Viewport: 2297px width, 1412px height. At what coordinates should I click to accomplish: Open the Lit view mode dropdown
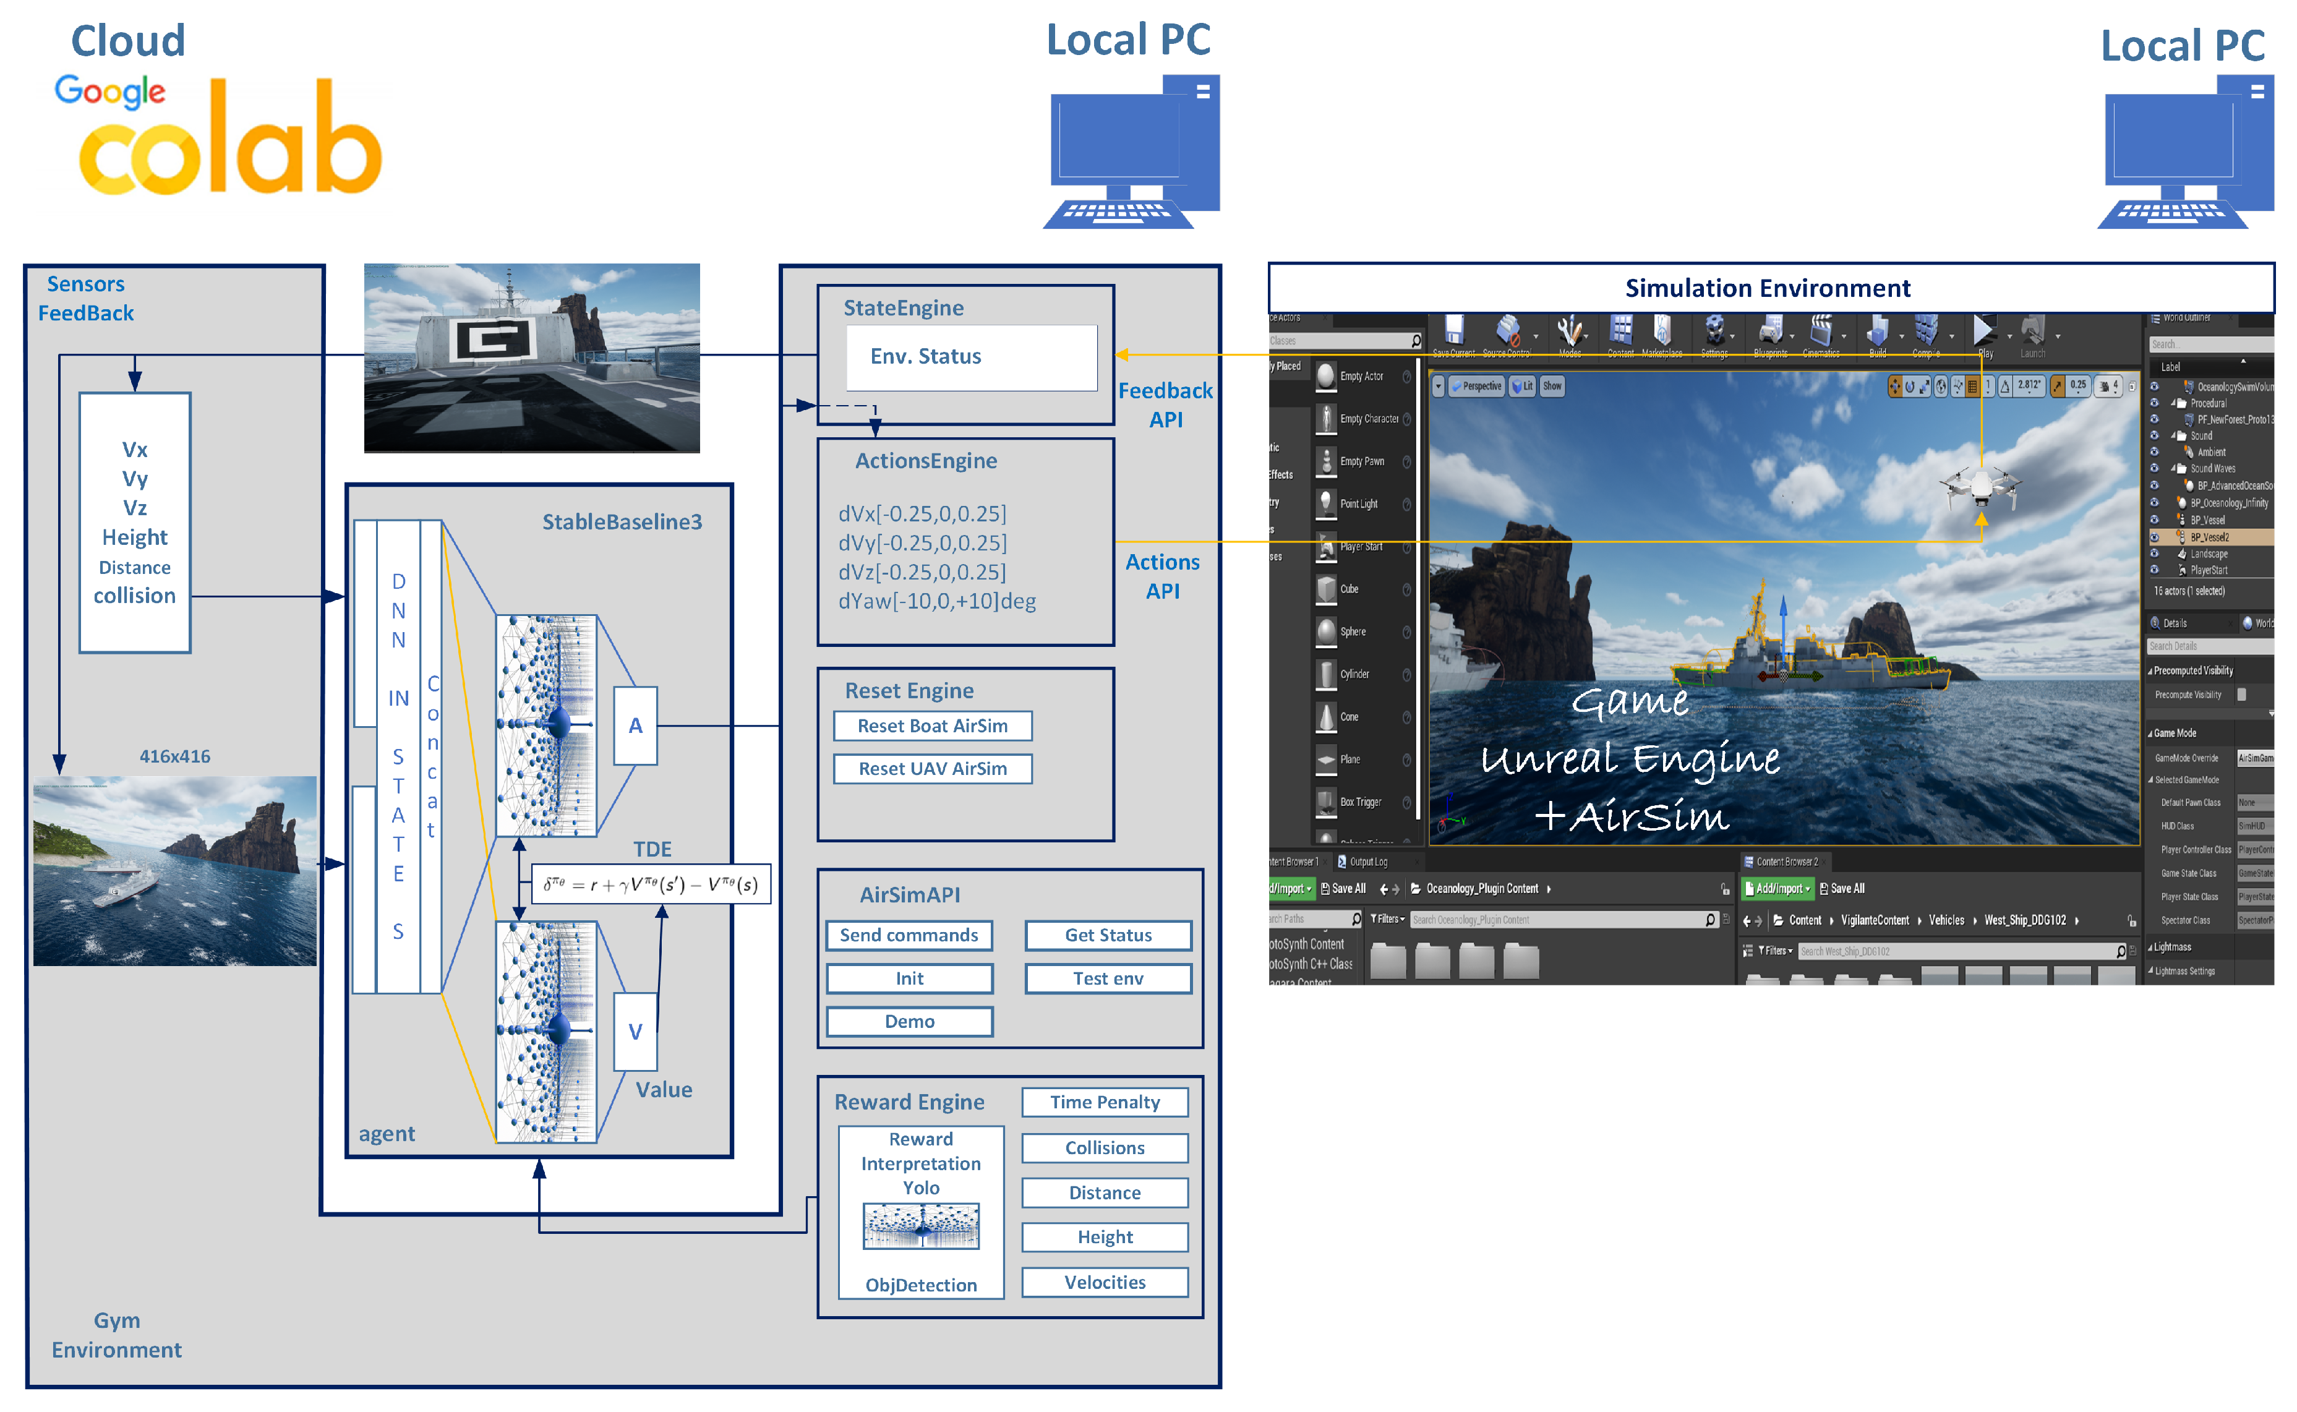(x=1523, y=386)
